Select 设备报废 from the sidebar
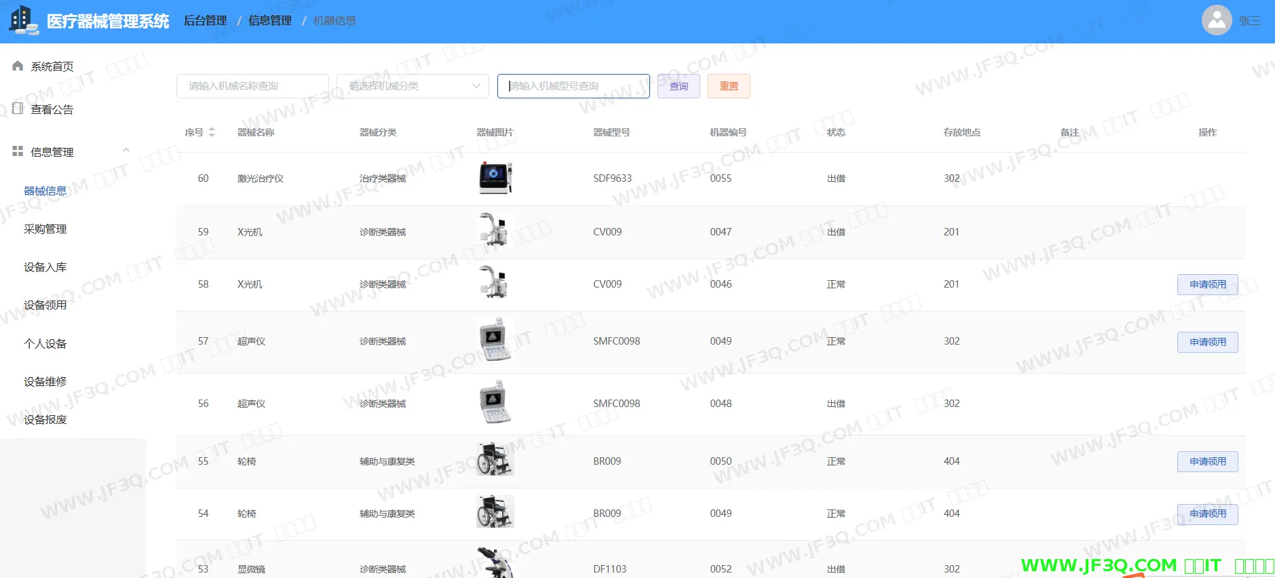The width and height of the screenshot is (1275, 578). click(x=45, y=420)
